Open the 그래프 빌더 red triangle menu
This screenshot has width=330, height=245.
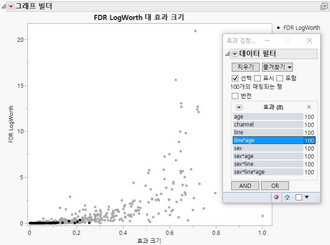tap(11, 7)
